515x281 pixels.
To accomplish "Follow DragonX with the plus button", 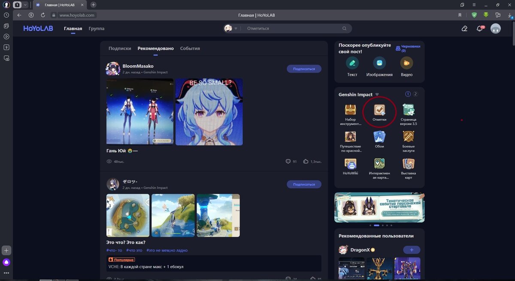I will (412, 250).
